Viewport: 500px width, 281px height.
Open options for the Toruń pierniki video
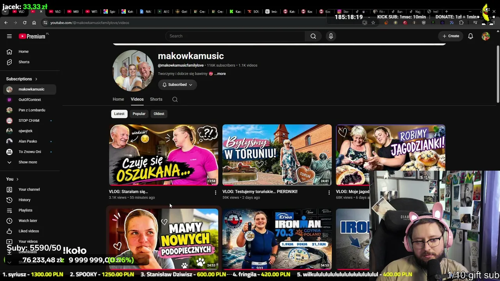(329, 192)
